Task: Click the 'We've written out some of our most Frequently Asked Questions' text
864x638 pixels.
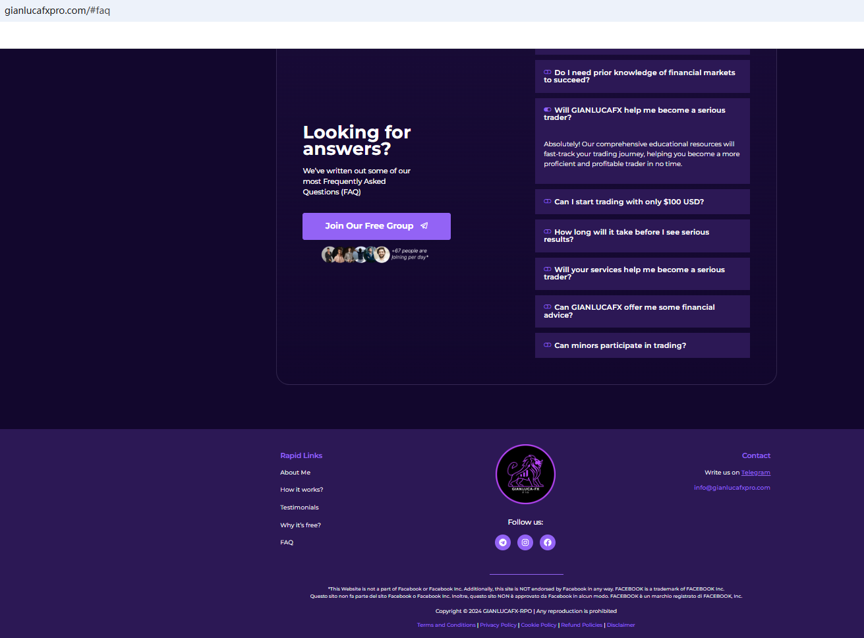Action: [357, 181]
